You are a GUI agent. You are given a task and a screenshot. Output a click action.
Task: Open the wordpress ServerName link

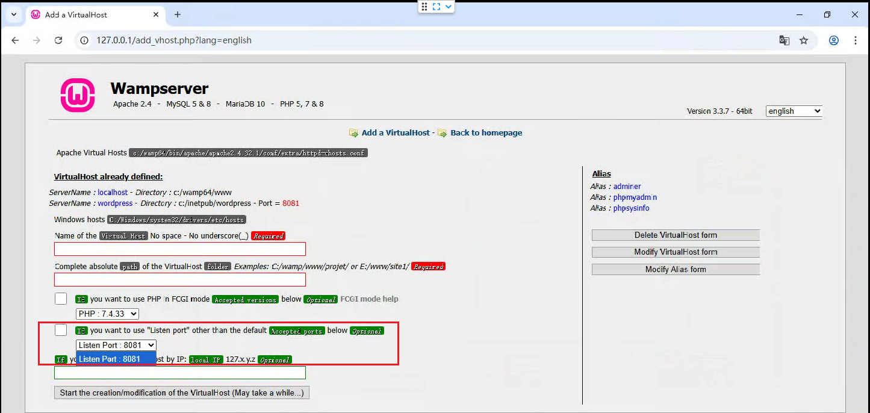[x=115, y=203]
